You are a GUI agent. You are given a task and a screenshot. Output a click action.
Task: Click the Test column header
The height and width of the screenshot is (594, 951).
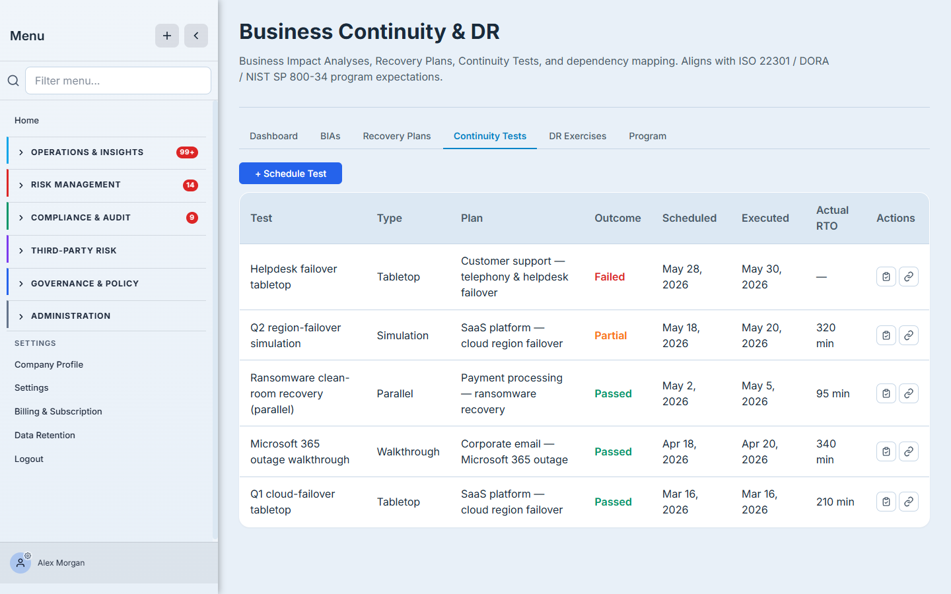[262, 218]
